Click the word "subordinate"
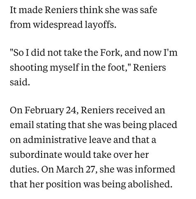196x199 pixels. 36,155
